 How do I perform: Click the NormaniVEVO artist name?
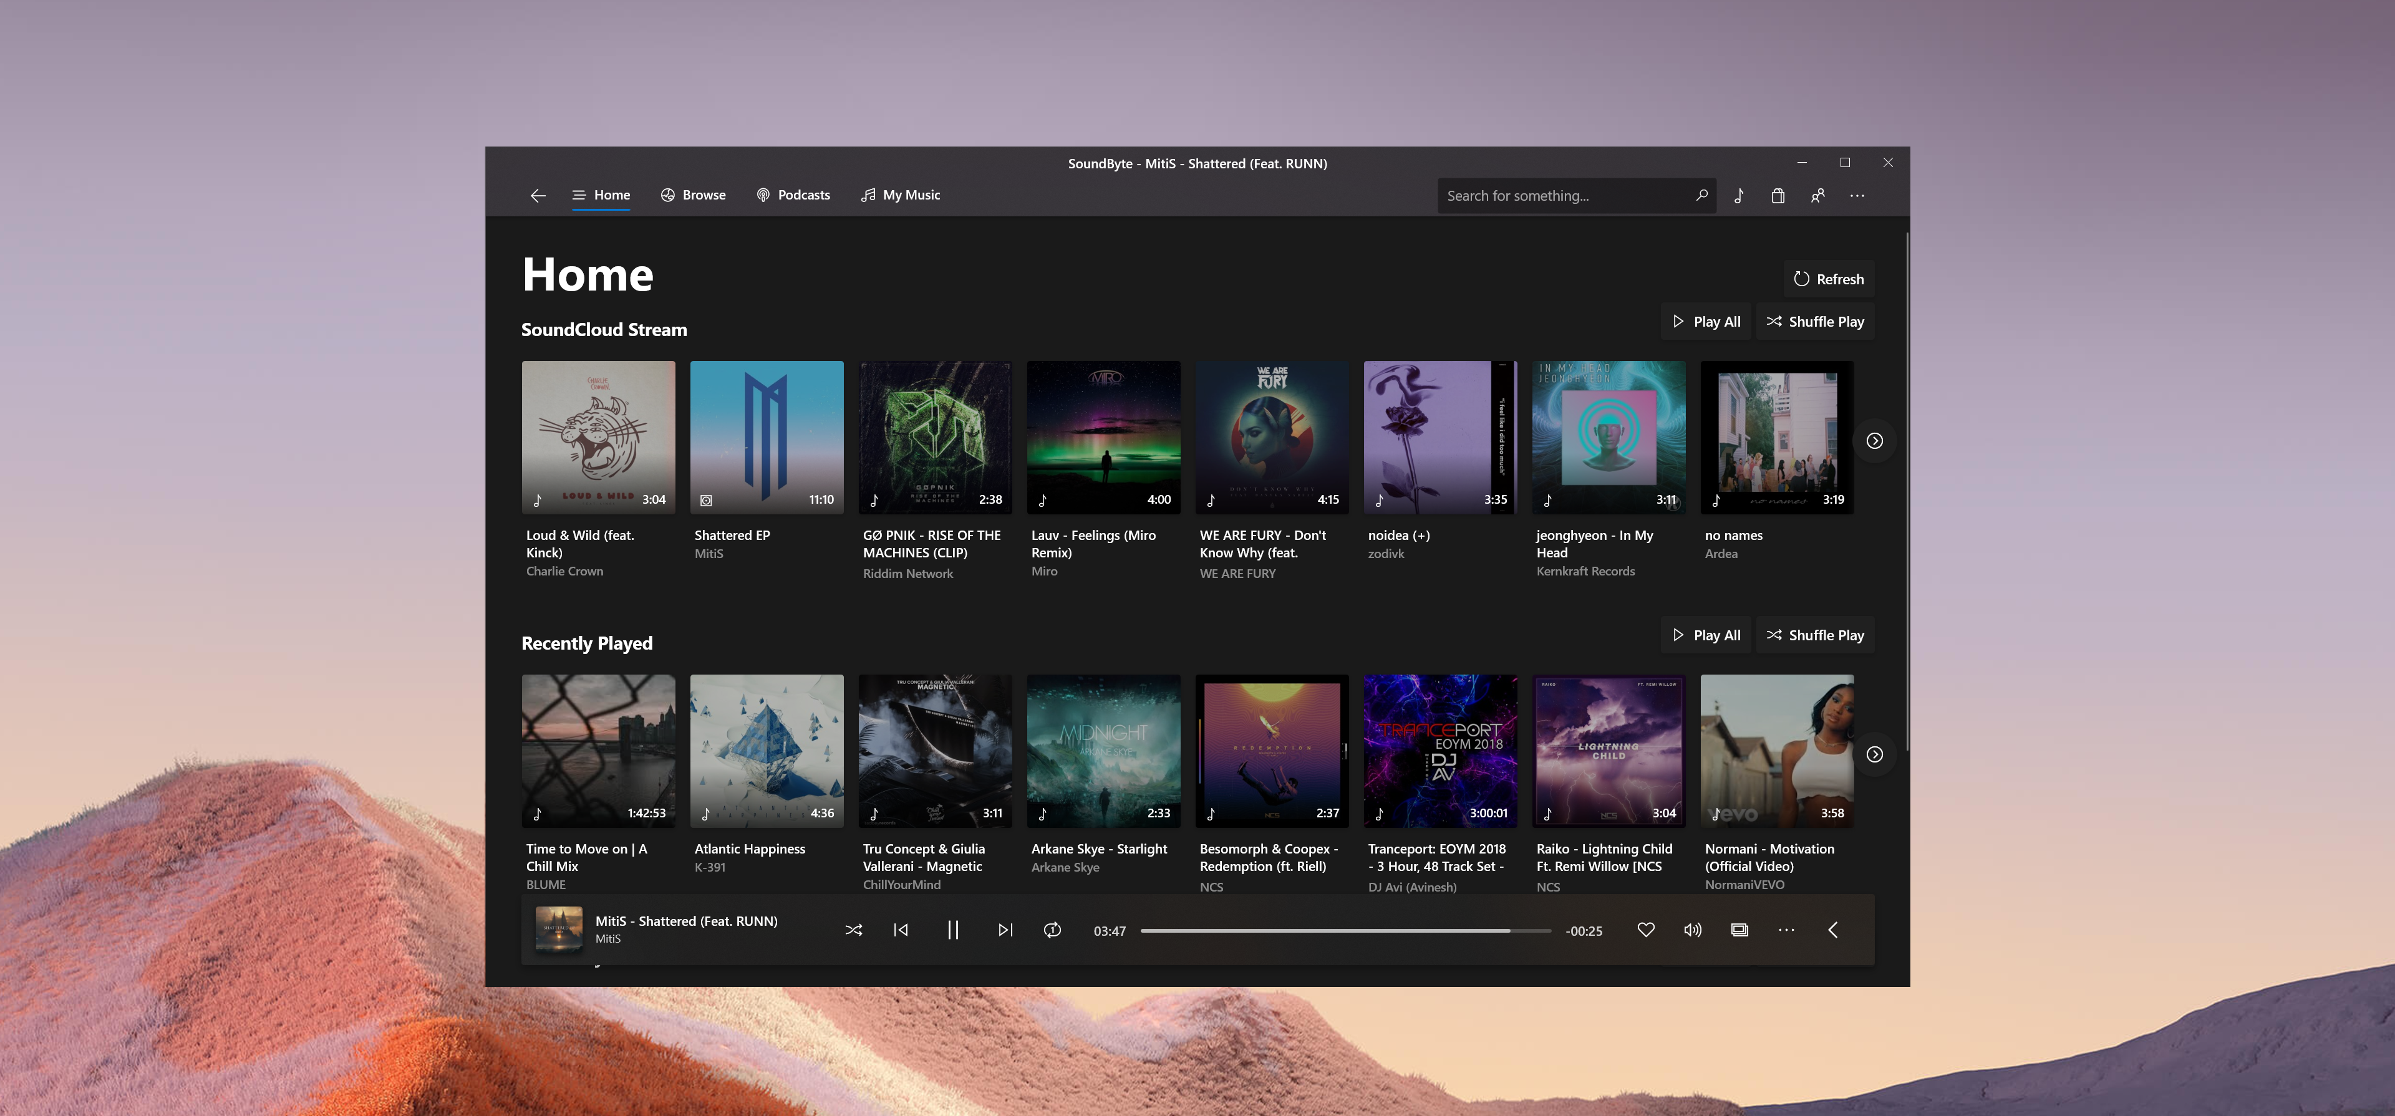point(1744,885)
